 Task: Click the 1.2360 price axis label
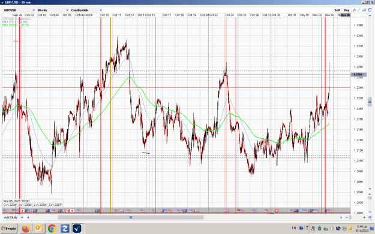pyautogui.click(x=358, y=25)
